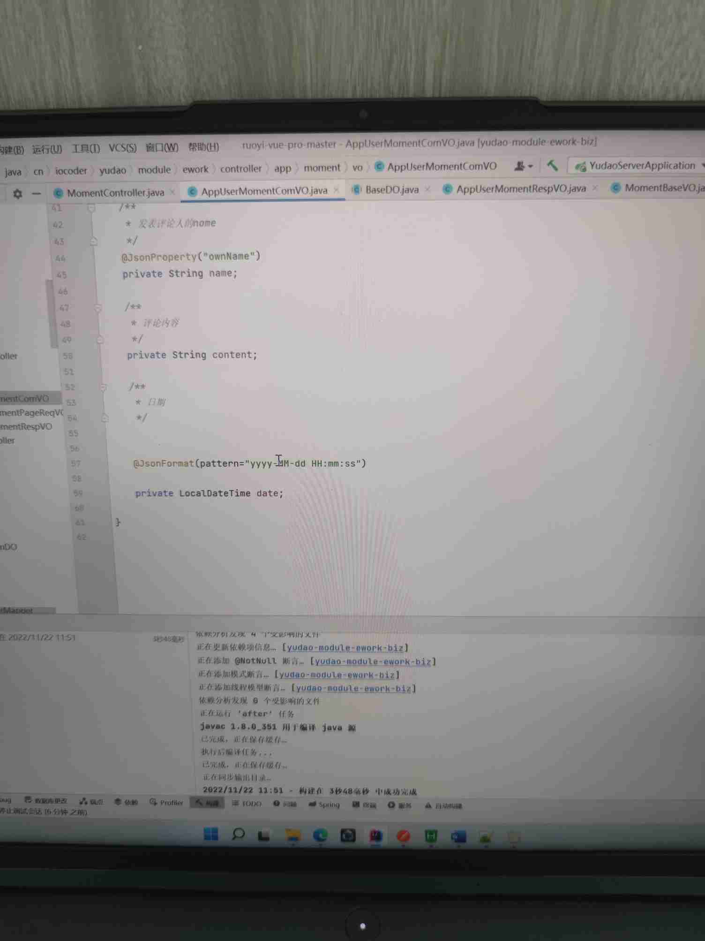
Task: Open the project panel settings gear
Action: (x=18, y=194)
